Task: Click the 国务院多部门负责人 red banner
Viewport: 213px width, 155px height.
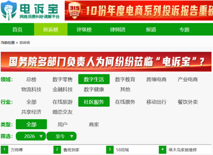Action: (106, 62)
